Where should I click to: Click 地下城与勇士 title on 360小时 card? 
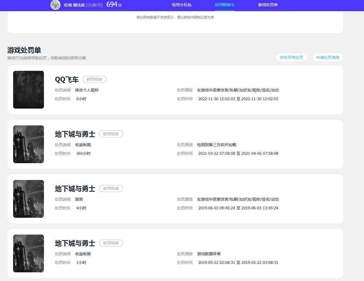pyautogui.click(x=75, y=134)
